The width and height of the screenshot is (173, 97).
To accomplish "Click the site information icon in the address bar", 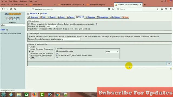I will [x=33, y=9].
